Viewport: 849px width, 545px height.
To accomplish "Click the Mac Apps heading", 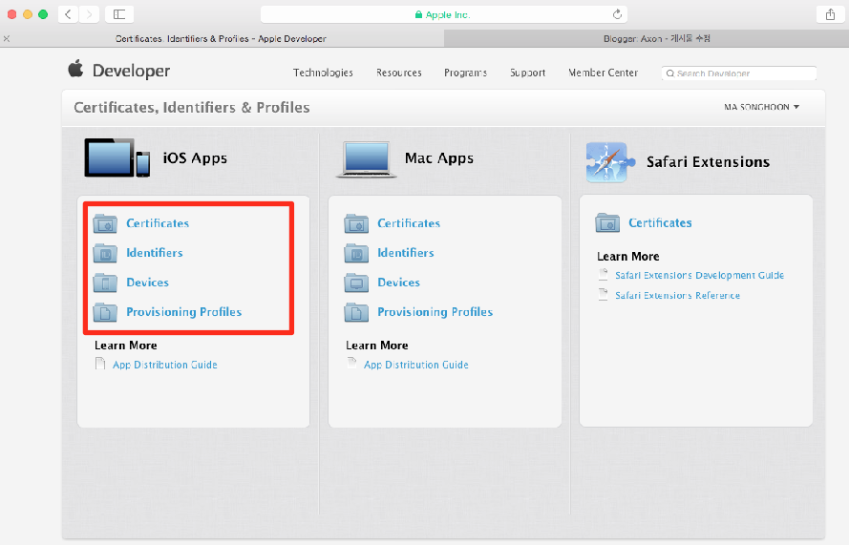I will (439, 158).
